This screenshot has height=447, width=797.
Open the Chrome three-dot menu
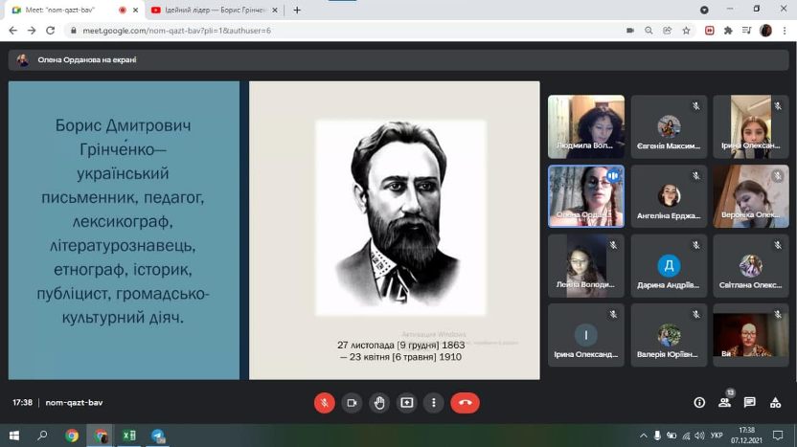click(785, 31)
